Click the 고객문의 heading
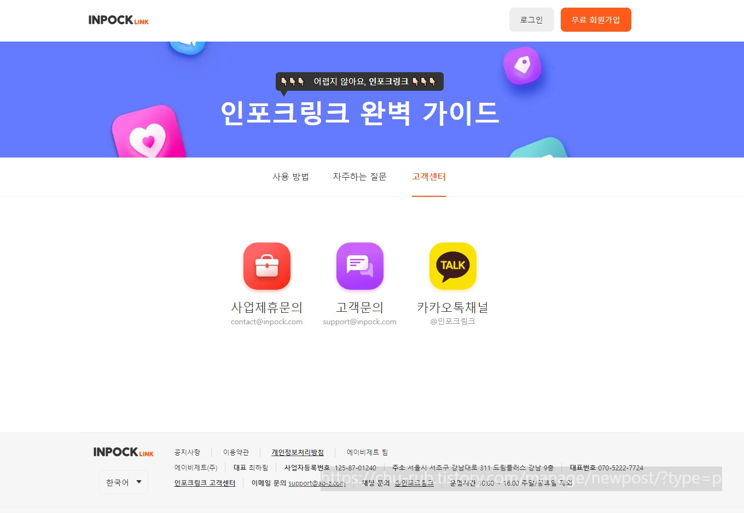Screen dimensions: 744x513 click(x=360, y=307)
